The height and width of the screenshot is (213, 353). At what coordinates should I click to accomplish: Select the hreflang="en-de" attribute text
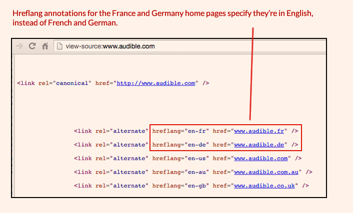coord(180,145)
